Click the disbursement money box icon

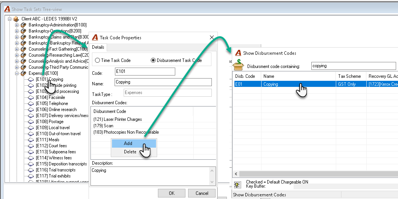[x=239, y=65]
